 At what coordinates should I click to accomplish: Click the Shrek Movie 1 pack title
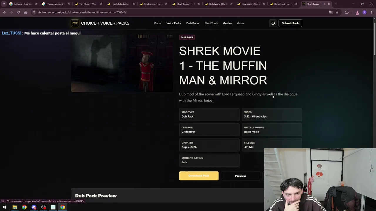point(223,66)
